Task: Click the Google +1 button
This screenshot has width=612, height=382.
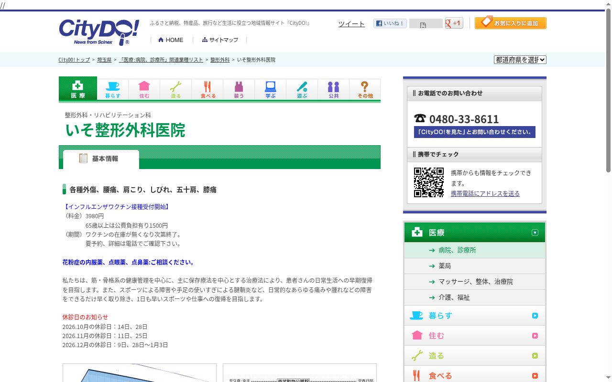Action: [454, 23]
